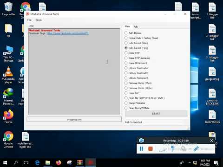This screenshot has height=167, width=223.
Task: Tick the Unlock Permanent checkbox
Action: [x=126, y=78]
